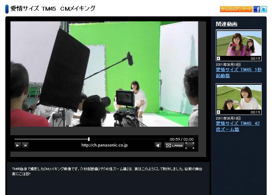Share page on Twitter
Viewport: 272px width, 195px height.
(x=264, y=9)
